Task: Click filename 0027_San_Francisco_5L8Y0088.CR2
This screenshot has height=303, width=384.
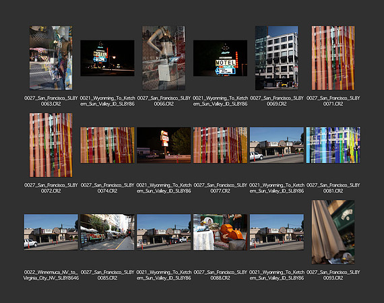Action: point(220,275)
